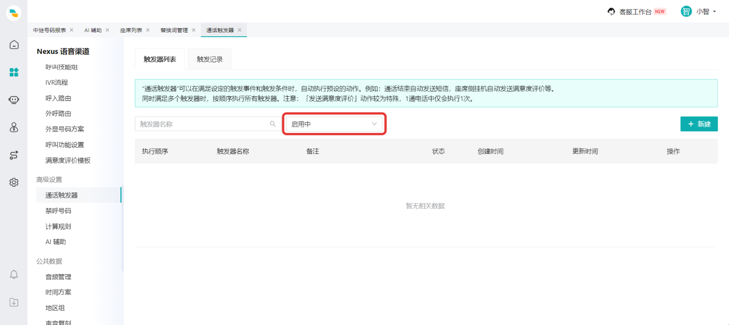Image resolution: width=729 pixels, height=325 pixels.
Task: Click the headset 客服工作台 icon
Action: click(612, 12)
